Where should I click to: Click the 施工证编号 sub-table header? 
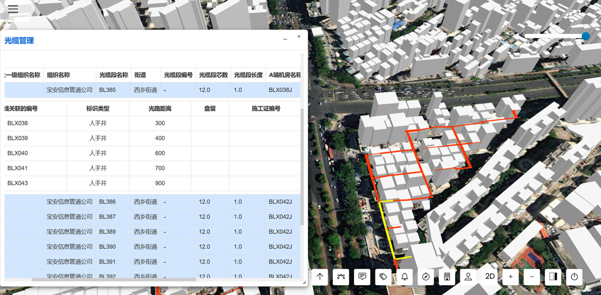[x=266, y=108]
